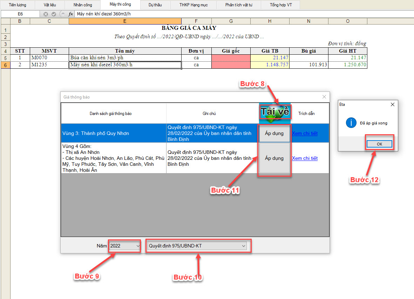Click the Tải về download icon
Screen dimensions: 414x299
pos(274,113)
